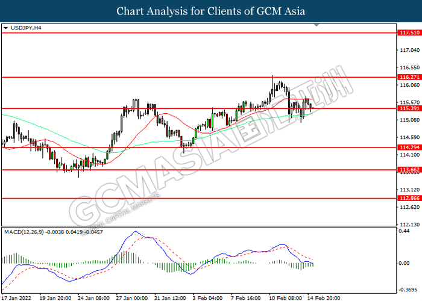The height and width of the screenshot is (301, 422).
Task: Click the 27 Jan 00:00 time label
Action: (x=131, y=298)
